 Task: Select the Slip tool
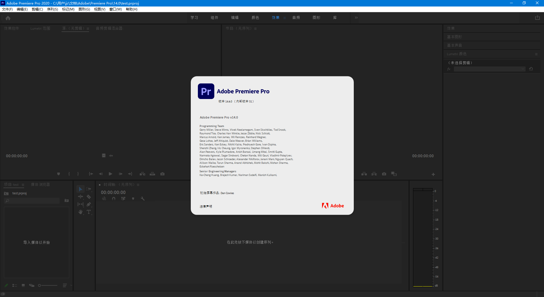tap(81, 204)
